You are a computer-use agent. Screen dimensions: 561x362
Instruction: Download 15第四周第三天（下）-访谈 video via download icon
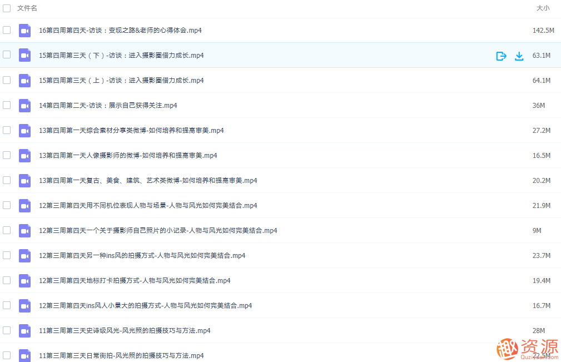point(519,56)
